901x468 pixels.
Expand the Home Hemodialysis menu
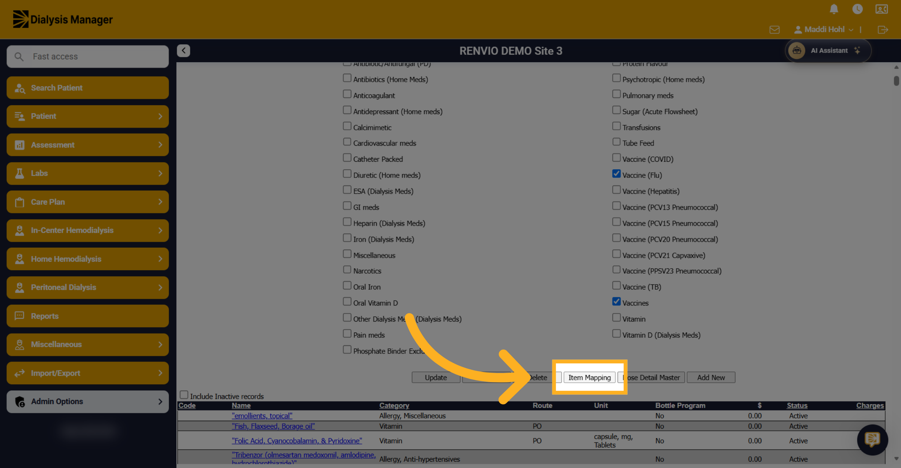tap(88, 259)
